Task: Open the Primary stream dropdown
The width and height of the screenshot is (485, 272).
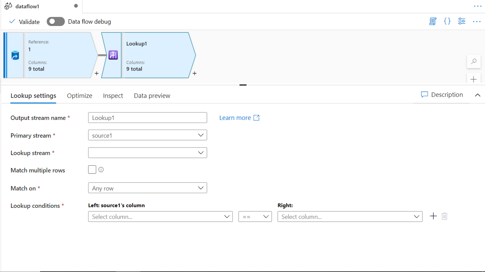Action: pyautogui.click(x=148, y=135)
